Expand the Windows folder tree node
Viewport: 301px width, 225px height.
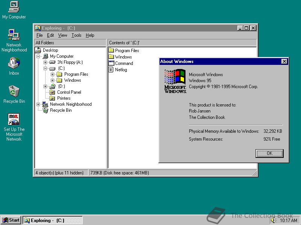[x=52, y=80]
